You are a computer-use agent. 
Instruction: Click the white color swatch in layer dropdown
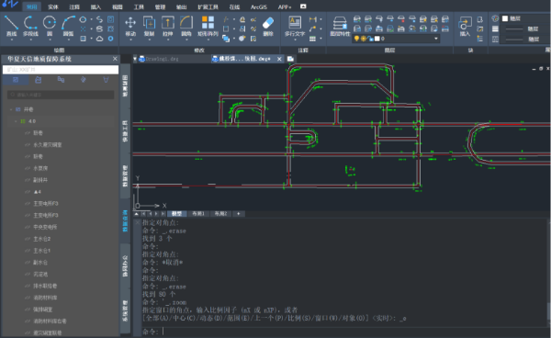pos(377,39)
